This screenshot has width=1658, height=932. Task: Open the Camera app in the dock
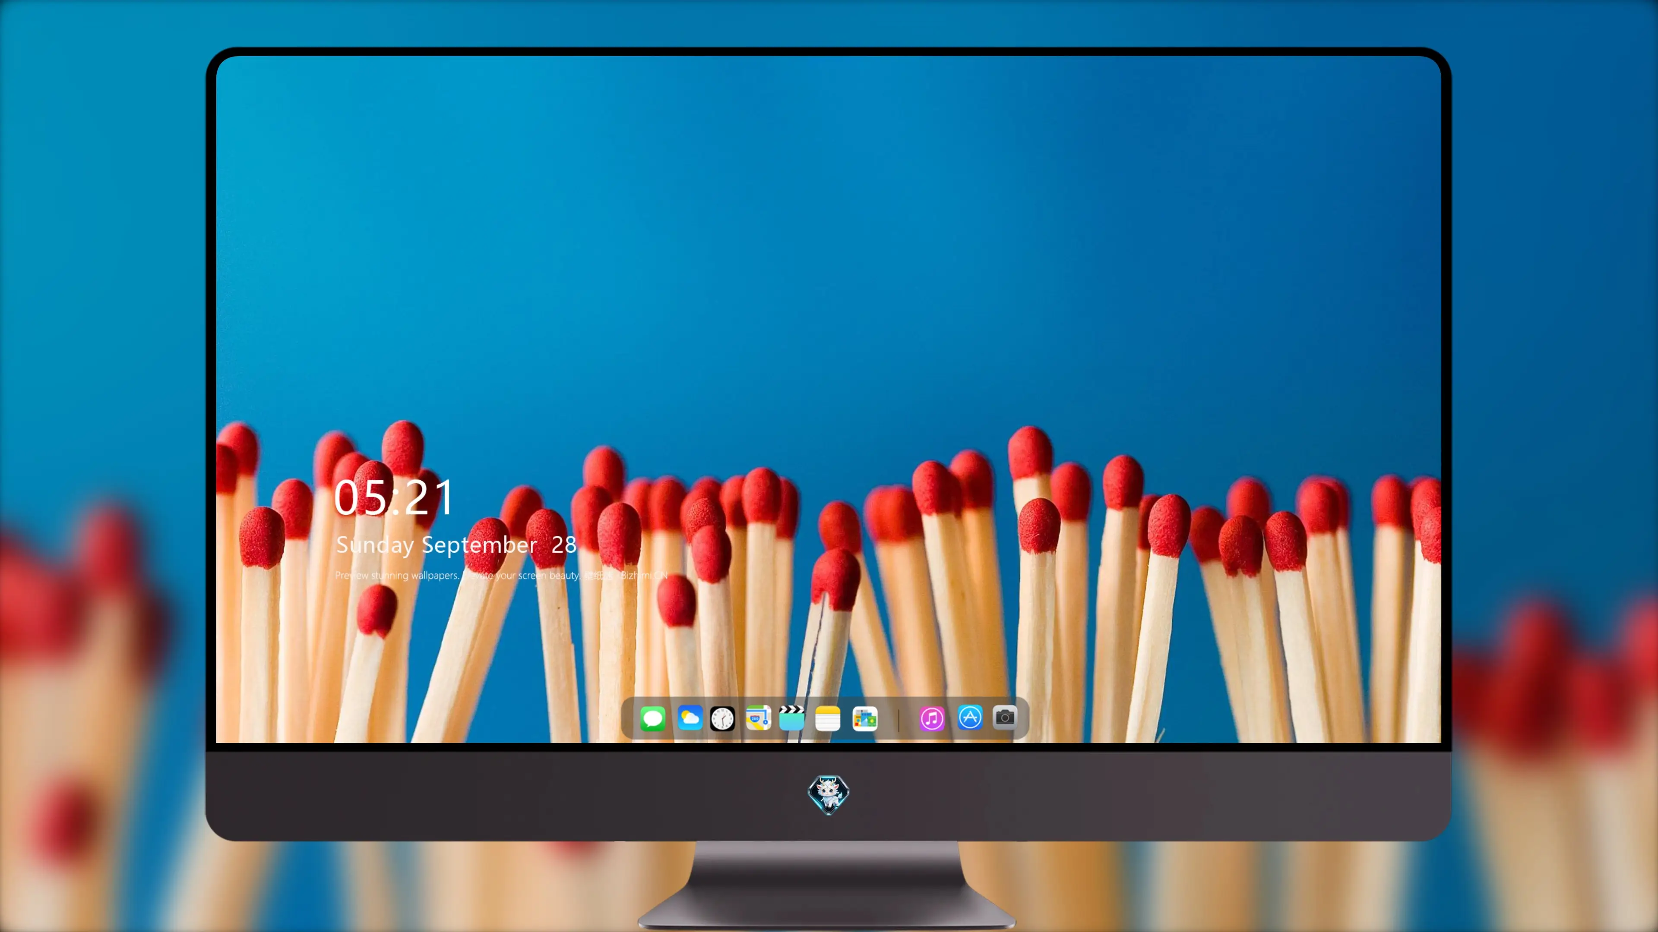click(1005, 717)
